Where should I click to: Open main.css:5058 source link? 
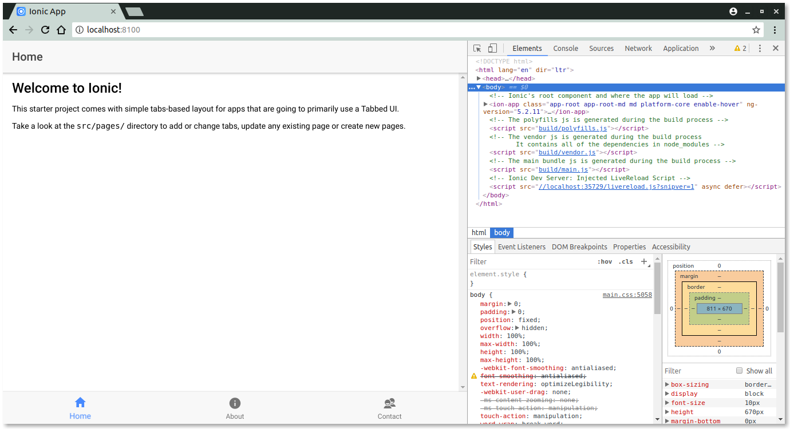627,295
